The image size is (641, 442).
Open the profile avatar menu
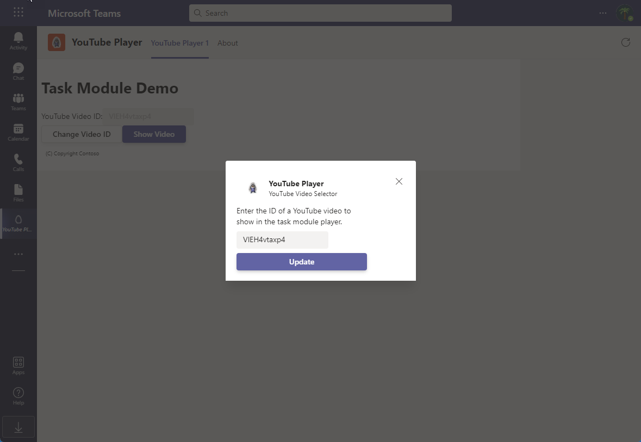(x=625, y=13)
